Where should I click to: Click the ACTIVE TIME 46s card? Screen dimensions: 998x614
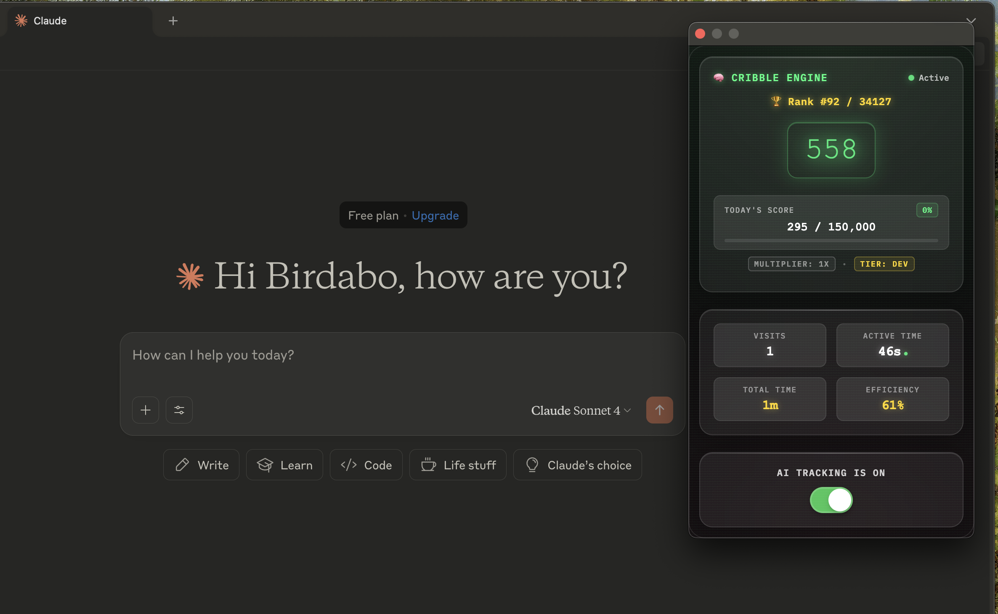point(892,345)
